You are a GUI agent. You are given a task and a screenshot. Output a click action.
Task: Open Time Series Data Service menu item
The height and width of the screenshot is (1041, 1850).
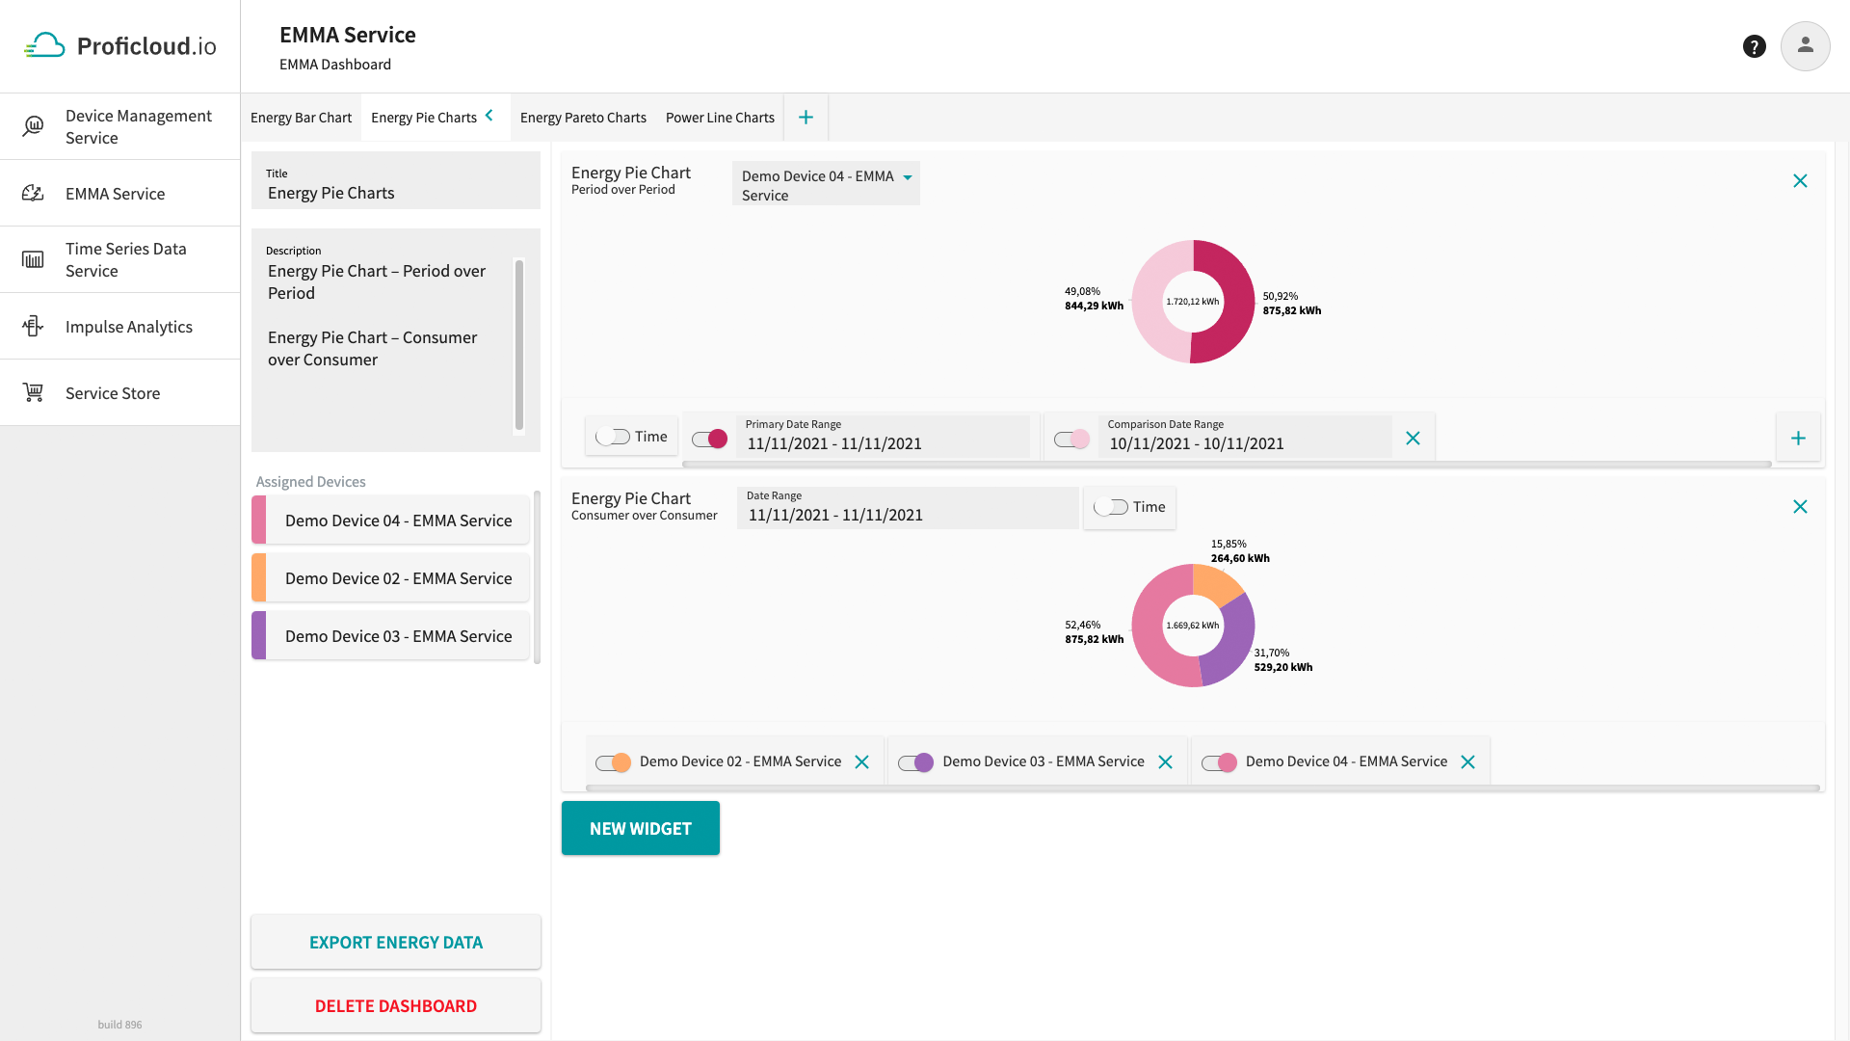click(119, 259)
